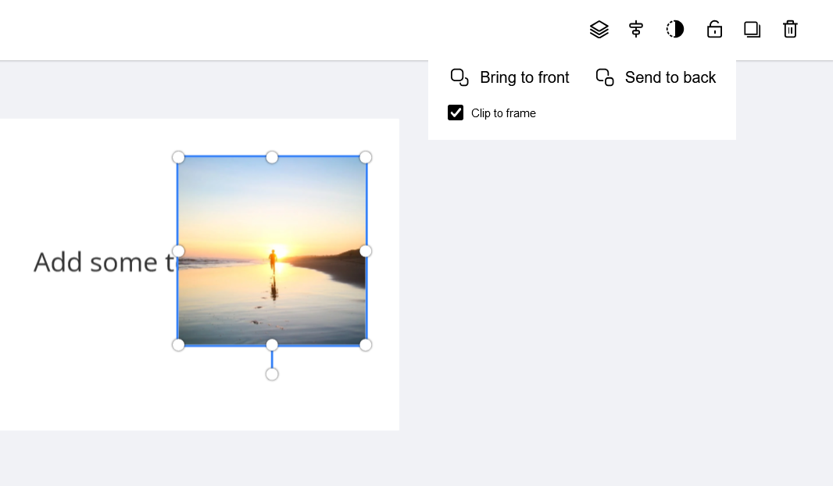Select the sunset beach photo
The image size is (833, 486).
[x=272, y=250]
